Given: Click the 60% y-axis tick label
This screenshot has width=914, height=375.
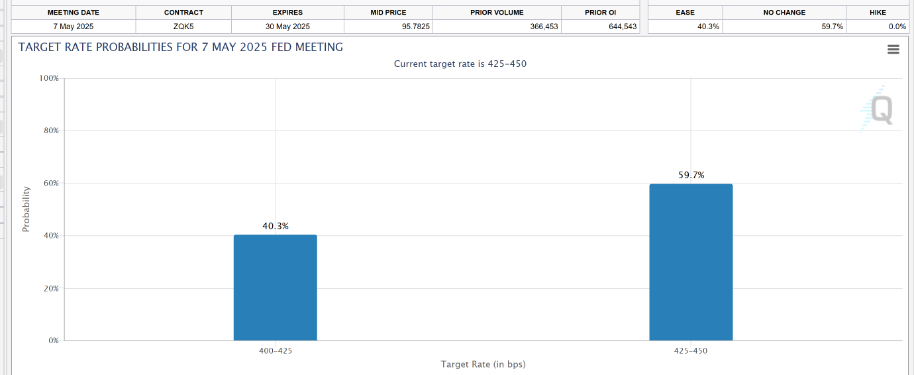Looking at the screenshot, I should coord(52,184).
